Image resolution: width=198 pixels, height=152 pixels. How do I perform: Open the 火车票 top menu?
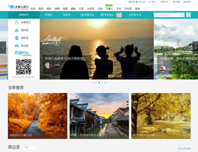(90, 9)
